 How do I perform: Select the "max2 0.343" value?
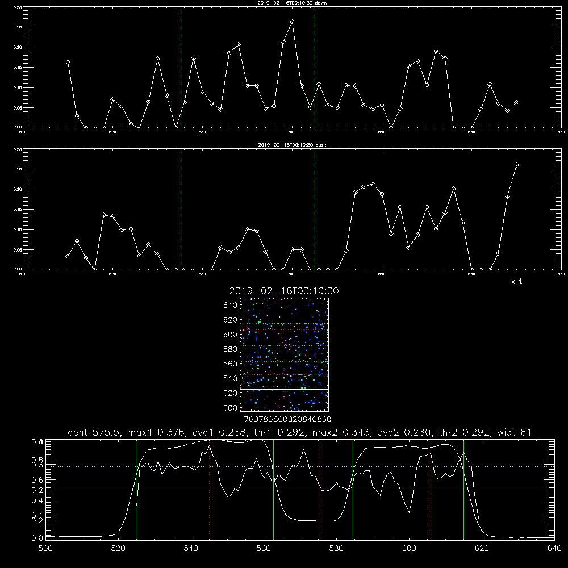[341, 432]
